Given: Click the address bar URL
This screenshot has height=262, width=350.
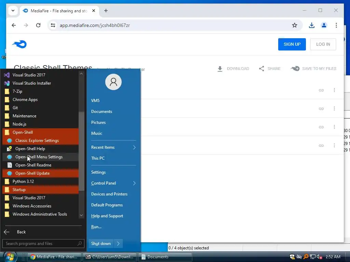Looking at the screenshot, I should pos(95,25).
